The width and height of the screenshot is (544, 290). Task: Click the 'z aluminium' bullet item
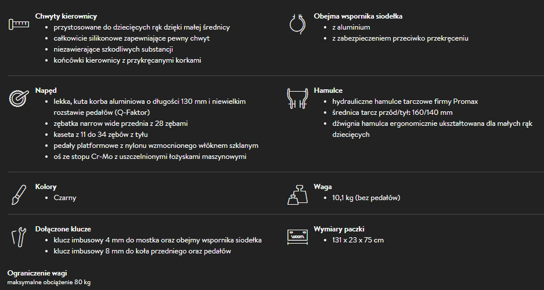coord(351,27)
